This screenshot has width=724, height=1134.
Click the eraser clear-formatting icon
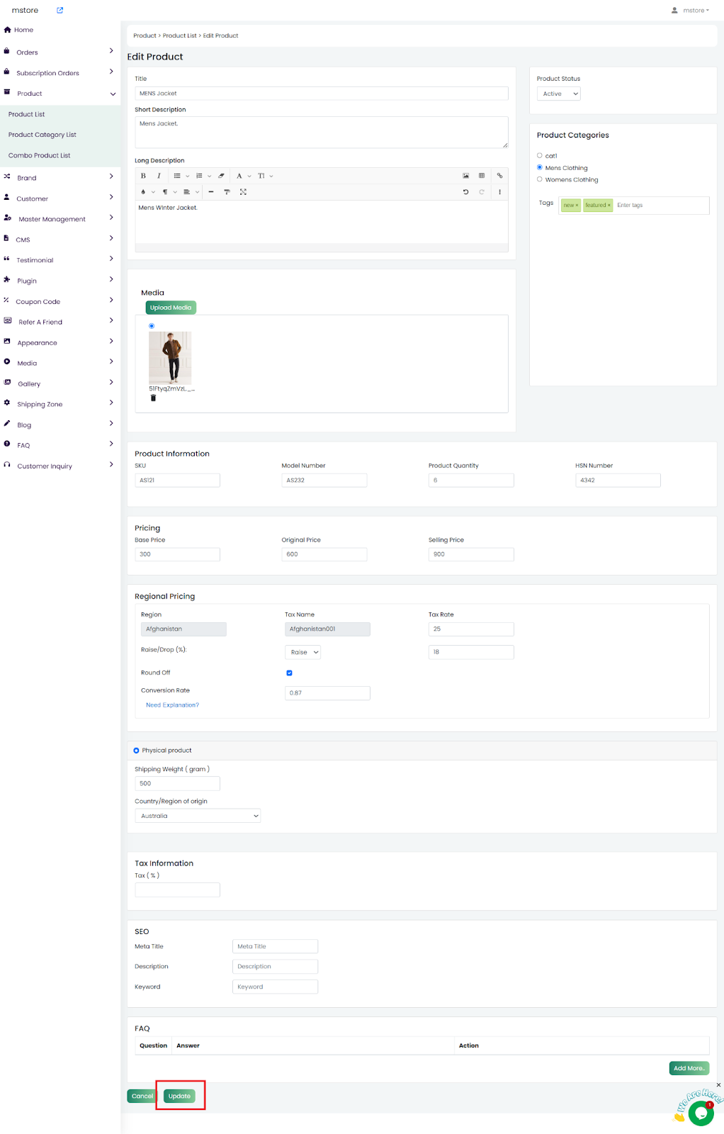click(221, 176)
